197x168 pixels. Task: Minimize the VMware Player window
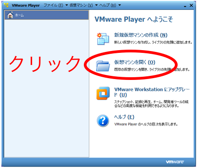pyautogui.click(x=185, y=6)
